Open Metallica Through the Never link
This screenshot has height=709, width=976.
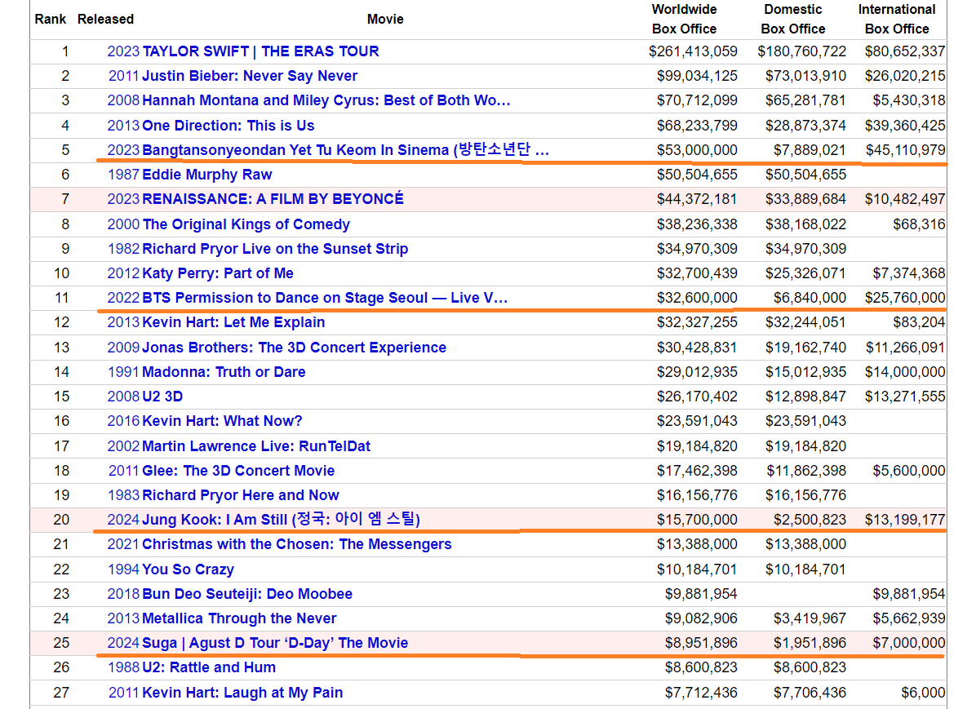(x=239, y=618)
